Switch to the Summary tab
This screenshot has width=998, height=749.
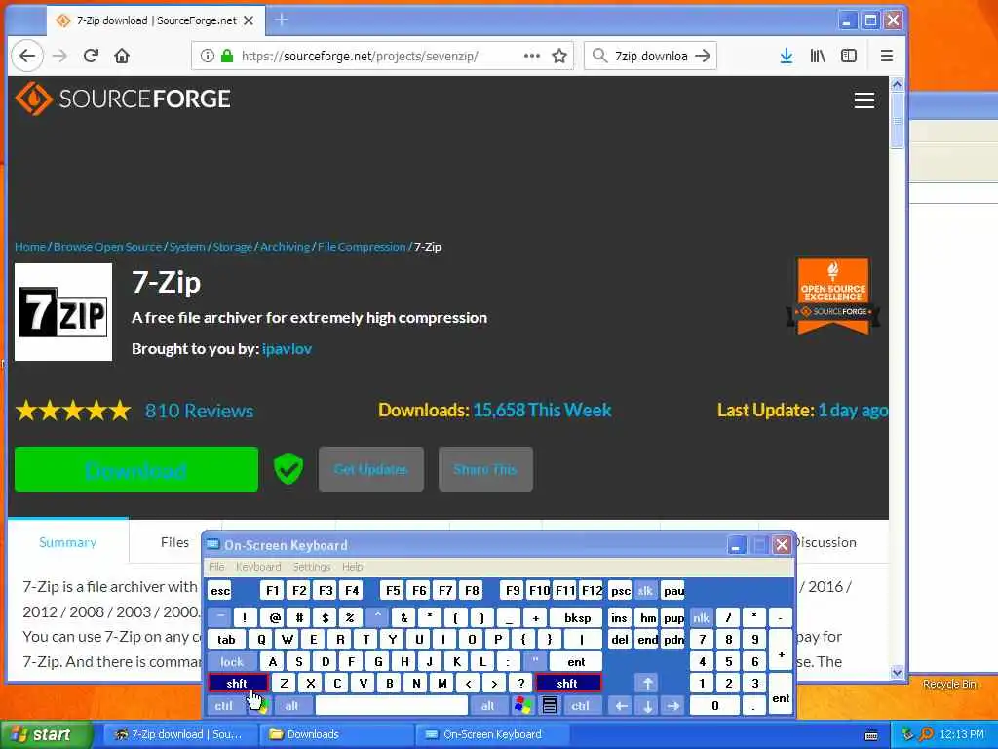[x=68, y=542]
